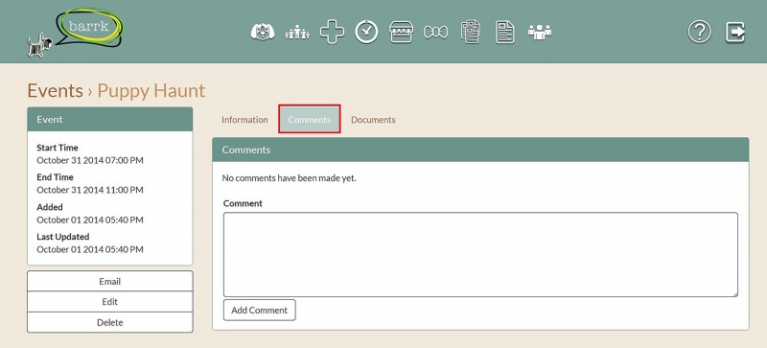Viewport: 767px width, 348px height.
Task: Open the medical cross icon
Action: pyautogui.click(x=332, y=33)
